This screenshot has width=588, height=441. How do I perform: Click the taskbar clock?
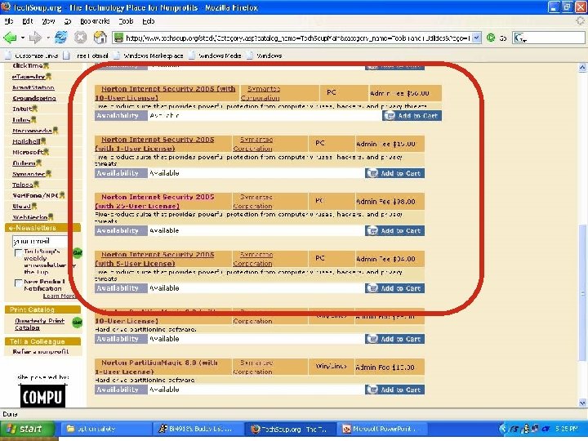pyautogui.click(x=567, y=429)
